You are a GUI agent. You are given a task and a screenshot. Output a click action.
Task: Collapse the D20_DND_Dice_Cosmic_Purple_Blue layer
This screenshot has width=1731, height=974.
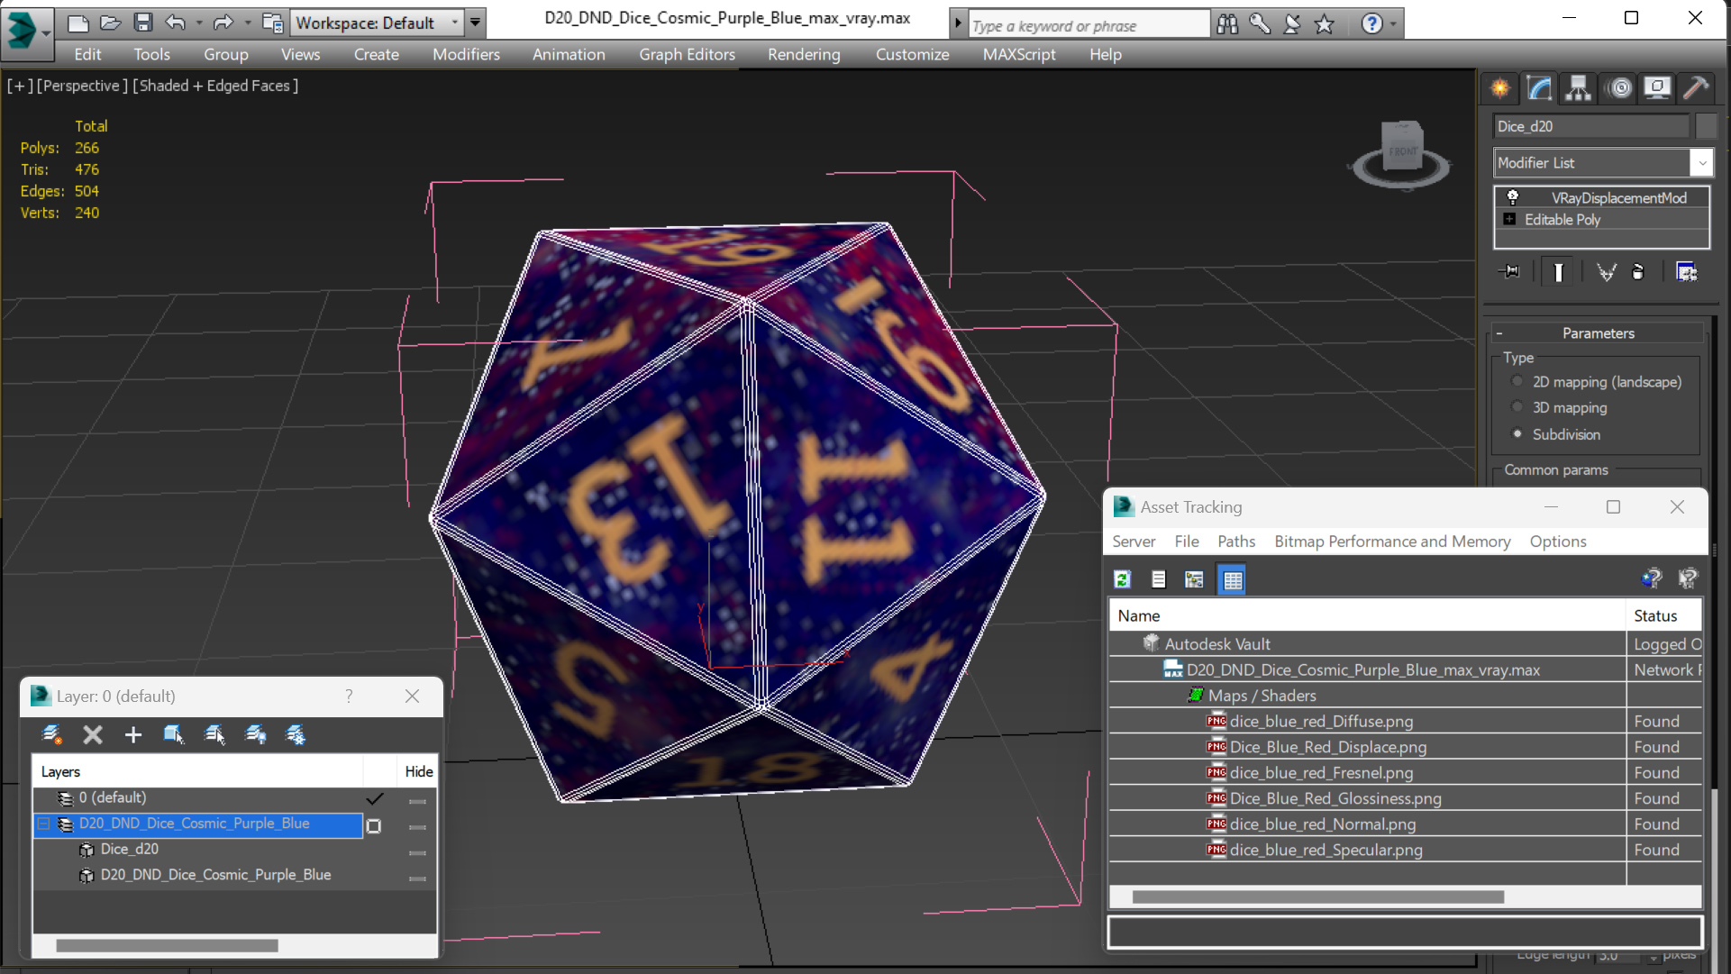tap(43, 824)
